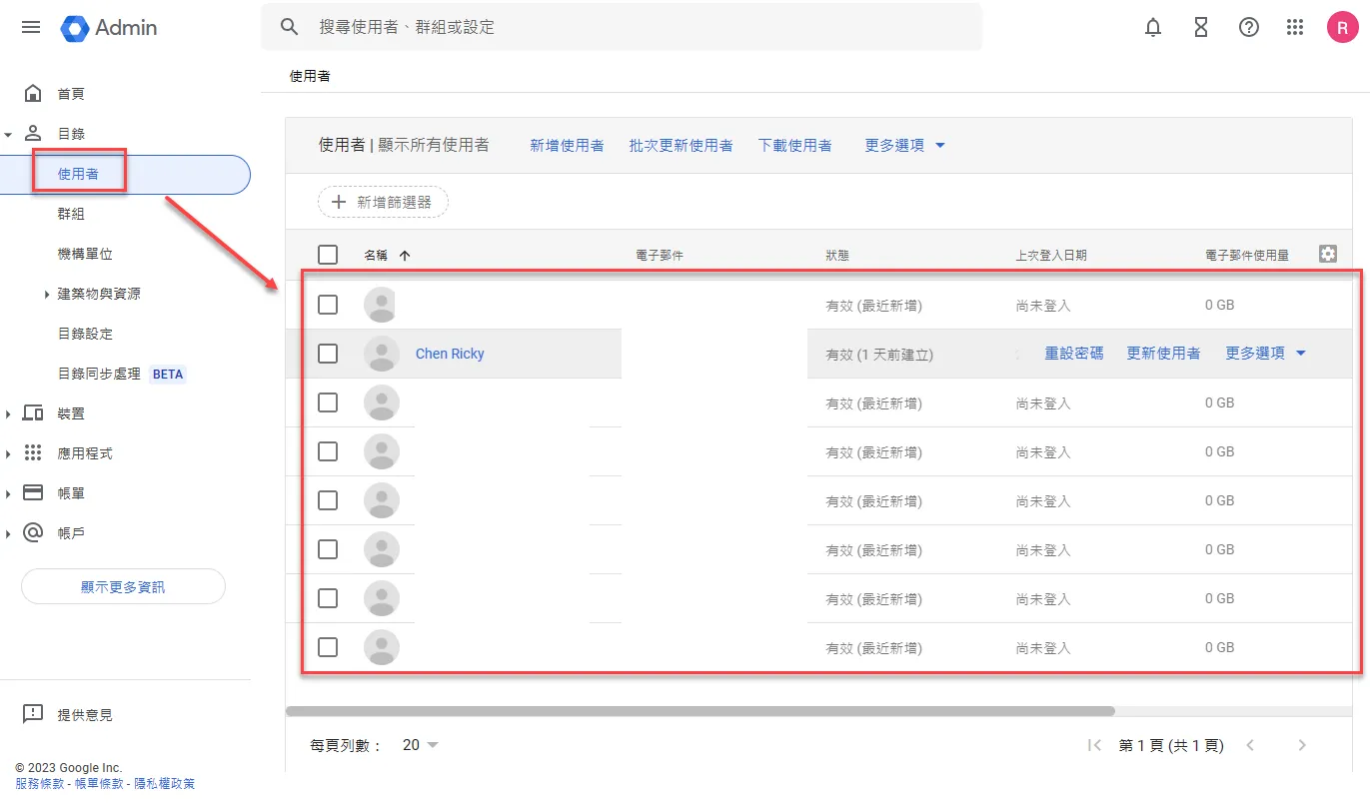Open the Chen Ricky user name link
The width and height of the screenshot is (1370, 803).
pyautogui.click(x=450, y=354)
